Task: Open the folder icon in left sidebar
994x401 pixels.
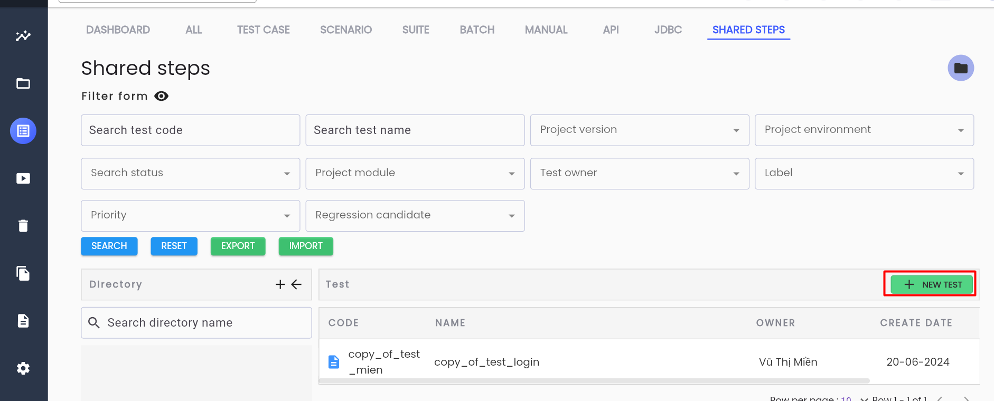Action: click(x=23, y=83)
